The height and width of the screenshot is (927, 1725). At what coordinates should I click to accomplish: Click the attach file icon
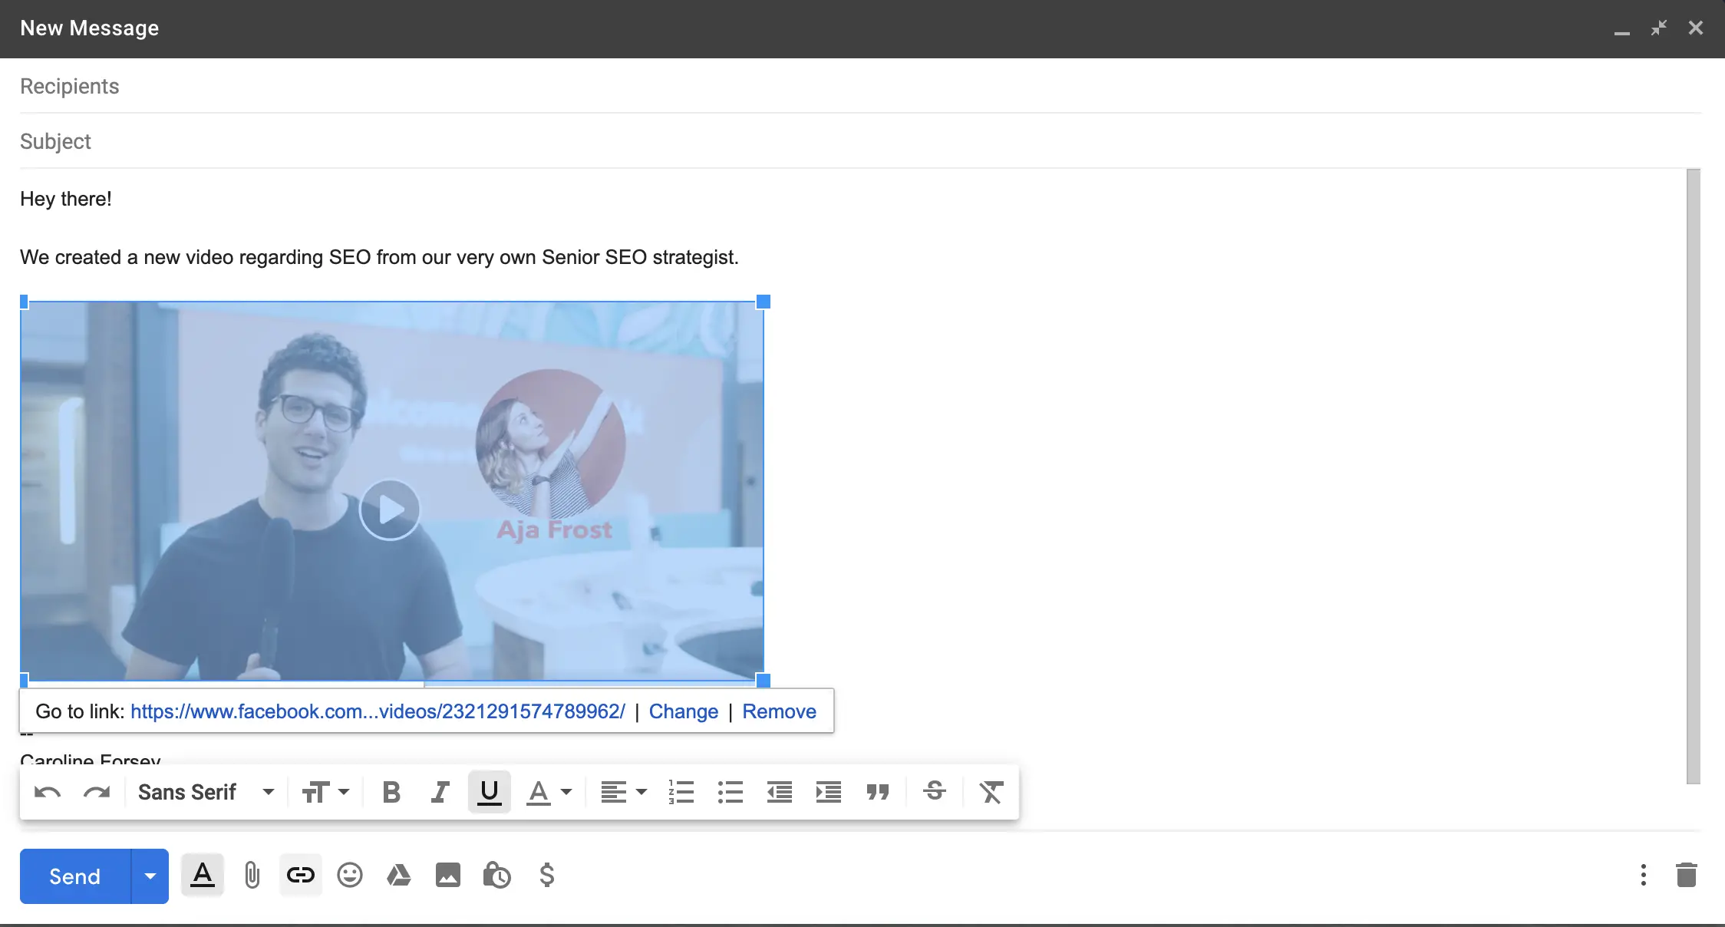click(x=250, y=876)
